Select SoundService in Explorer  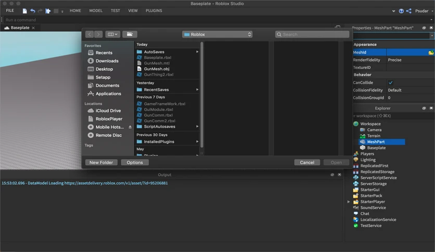pos(373,208)
